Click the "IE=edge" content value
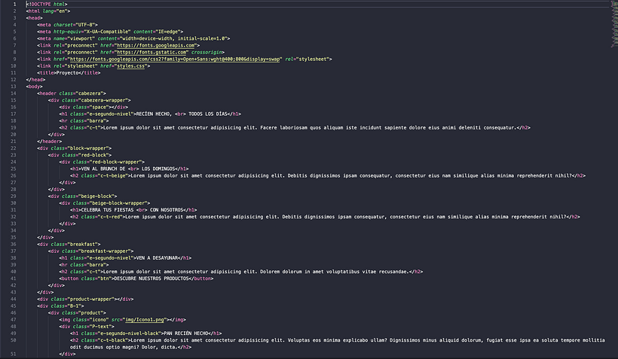Screen dimensions: 618x359 [169, 32]
